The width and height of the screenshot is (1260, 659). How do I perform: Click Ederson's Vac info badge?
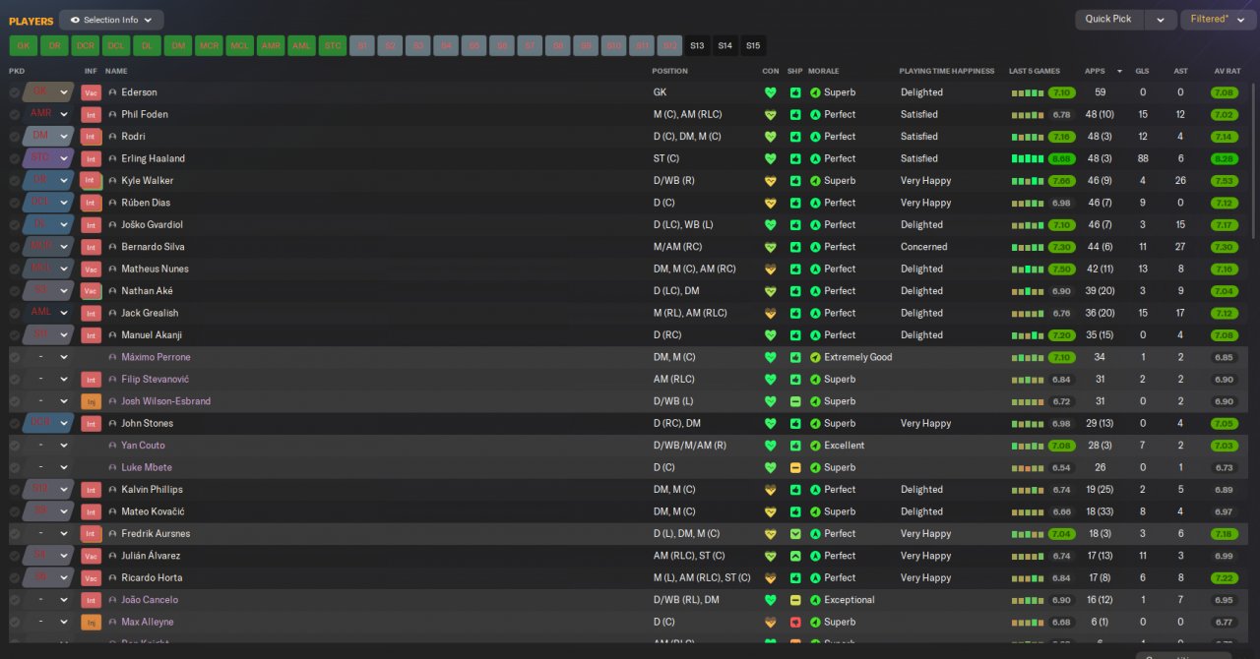[x=92, y=92]
